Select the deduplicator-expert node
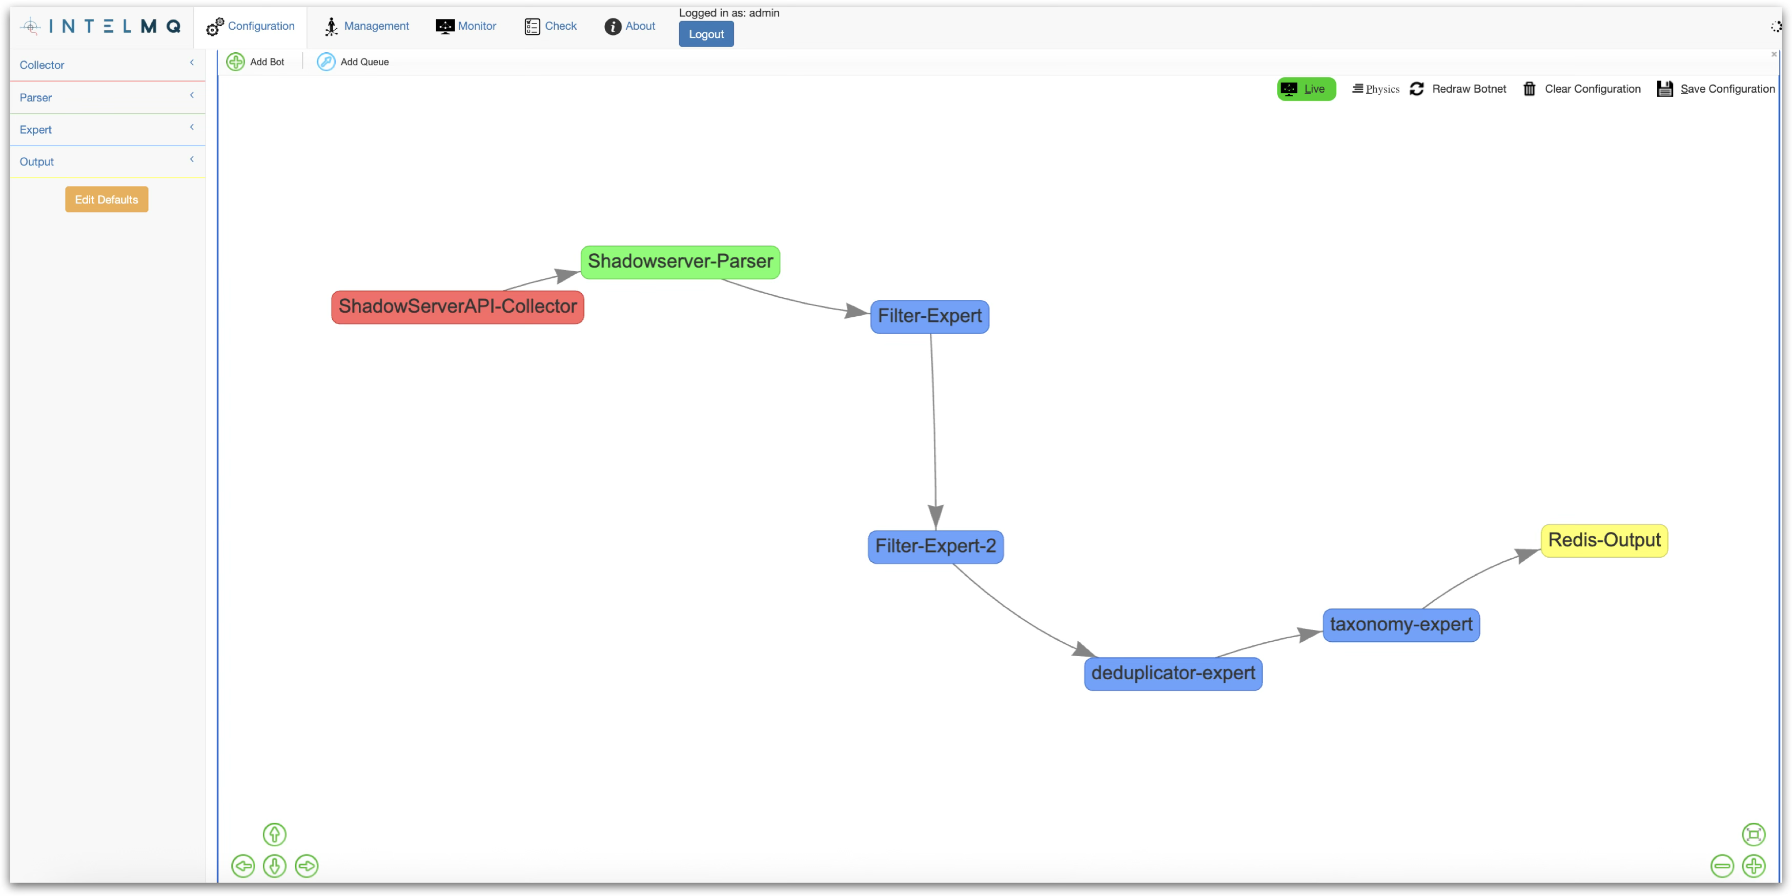This screenshot has width=1792, height=896. pos(1173,674)
